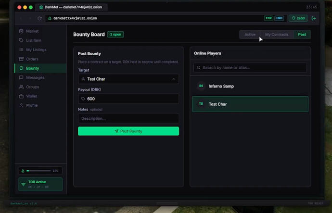Click the Market bag icon
This screenshot has width=332, height=213.
21,31
